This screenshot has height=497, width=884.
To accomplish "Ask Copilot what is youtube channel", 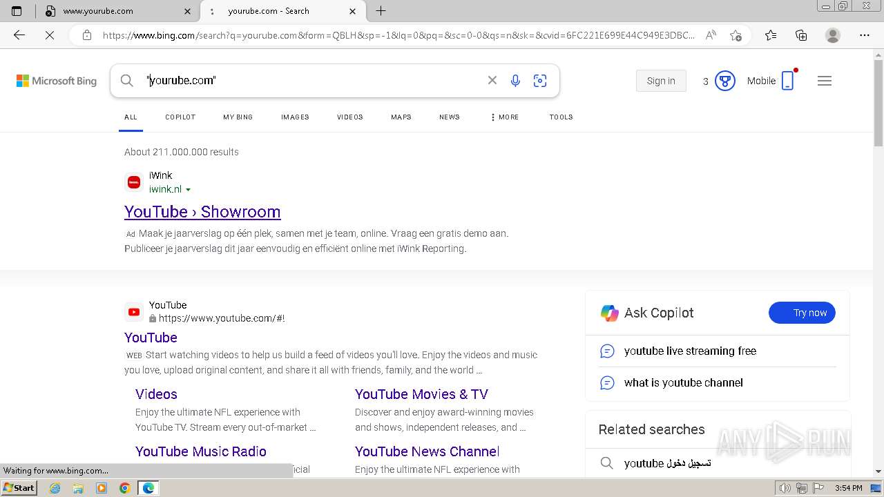I will point(684,382).
